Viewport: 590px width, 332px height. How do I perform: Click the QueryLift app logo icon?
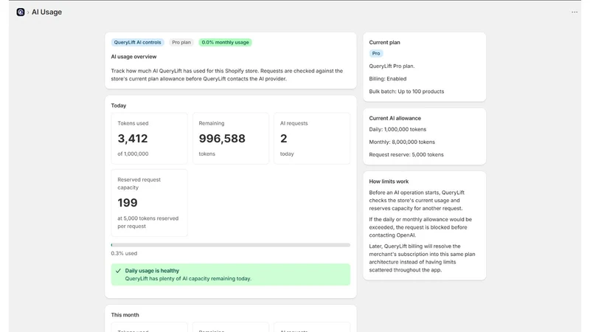click(21, 12)
